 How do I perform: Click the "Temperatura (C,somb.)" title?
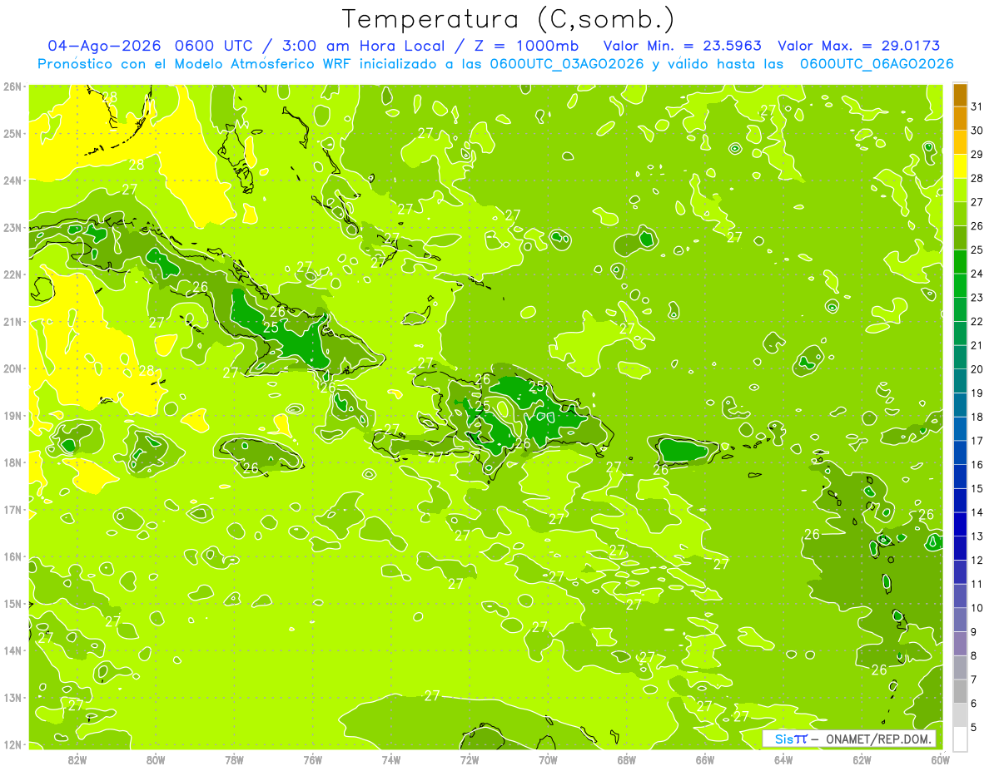[x=509, y=19]
